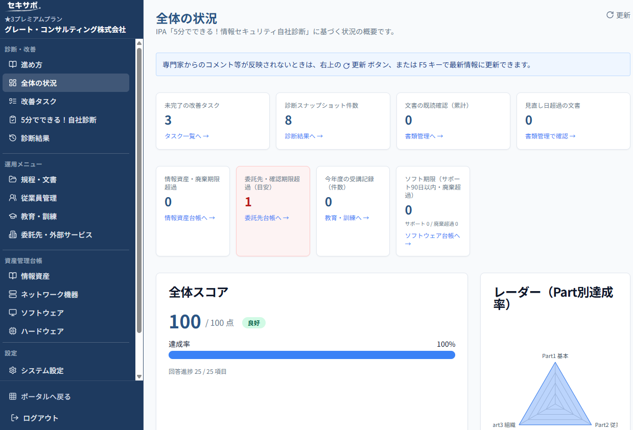Image resolution: width=633 pixels, height=430 pixels.
Task: Click the number 3 under 未完了の改善タスク
Action: click(x=168, y=120)
